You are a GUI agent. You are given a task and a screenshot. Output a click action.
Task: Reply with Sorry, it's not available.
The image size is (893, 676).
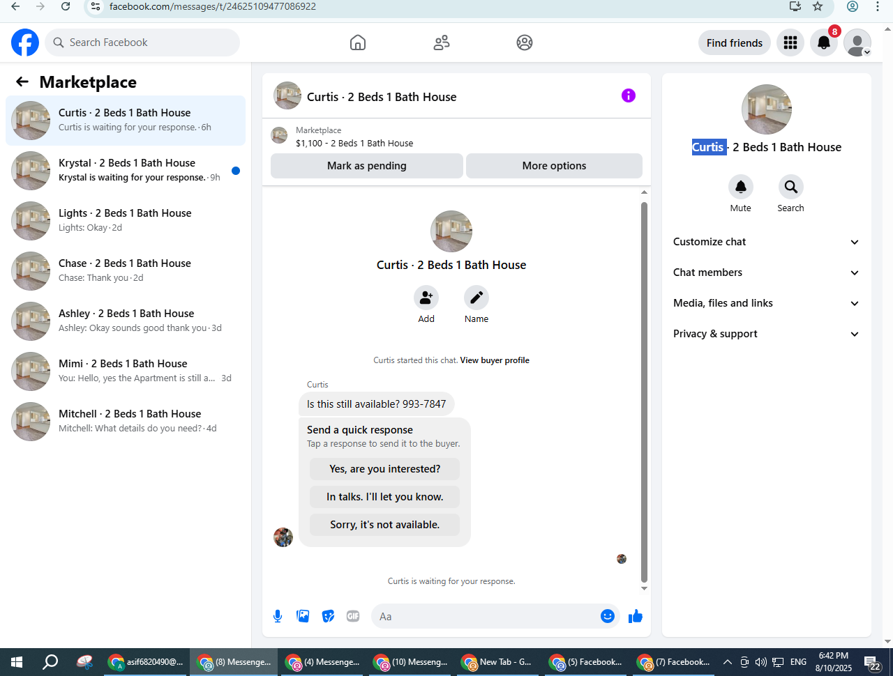(x=385, y=525)
